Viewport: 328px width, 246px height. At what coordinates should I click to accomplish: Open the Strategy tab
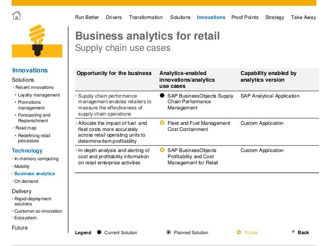pos(275,17)
